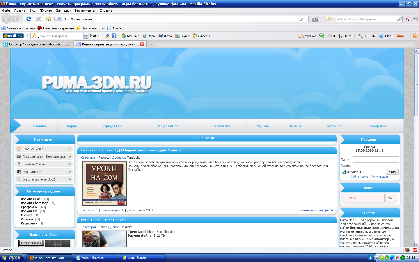Click the Вход login button
This screenshot has width=419, height=262.
pos(392,172)
